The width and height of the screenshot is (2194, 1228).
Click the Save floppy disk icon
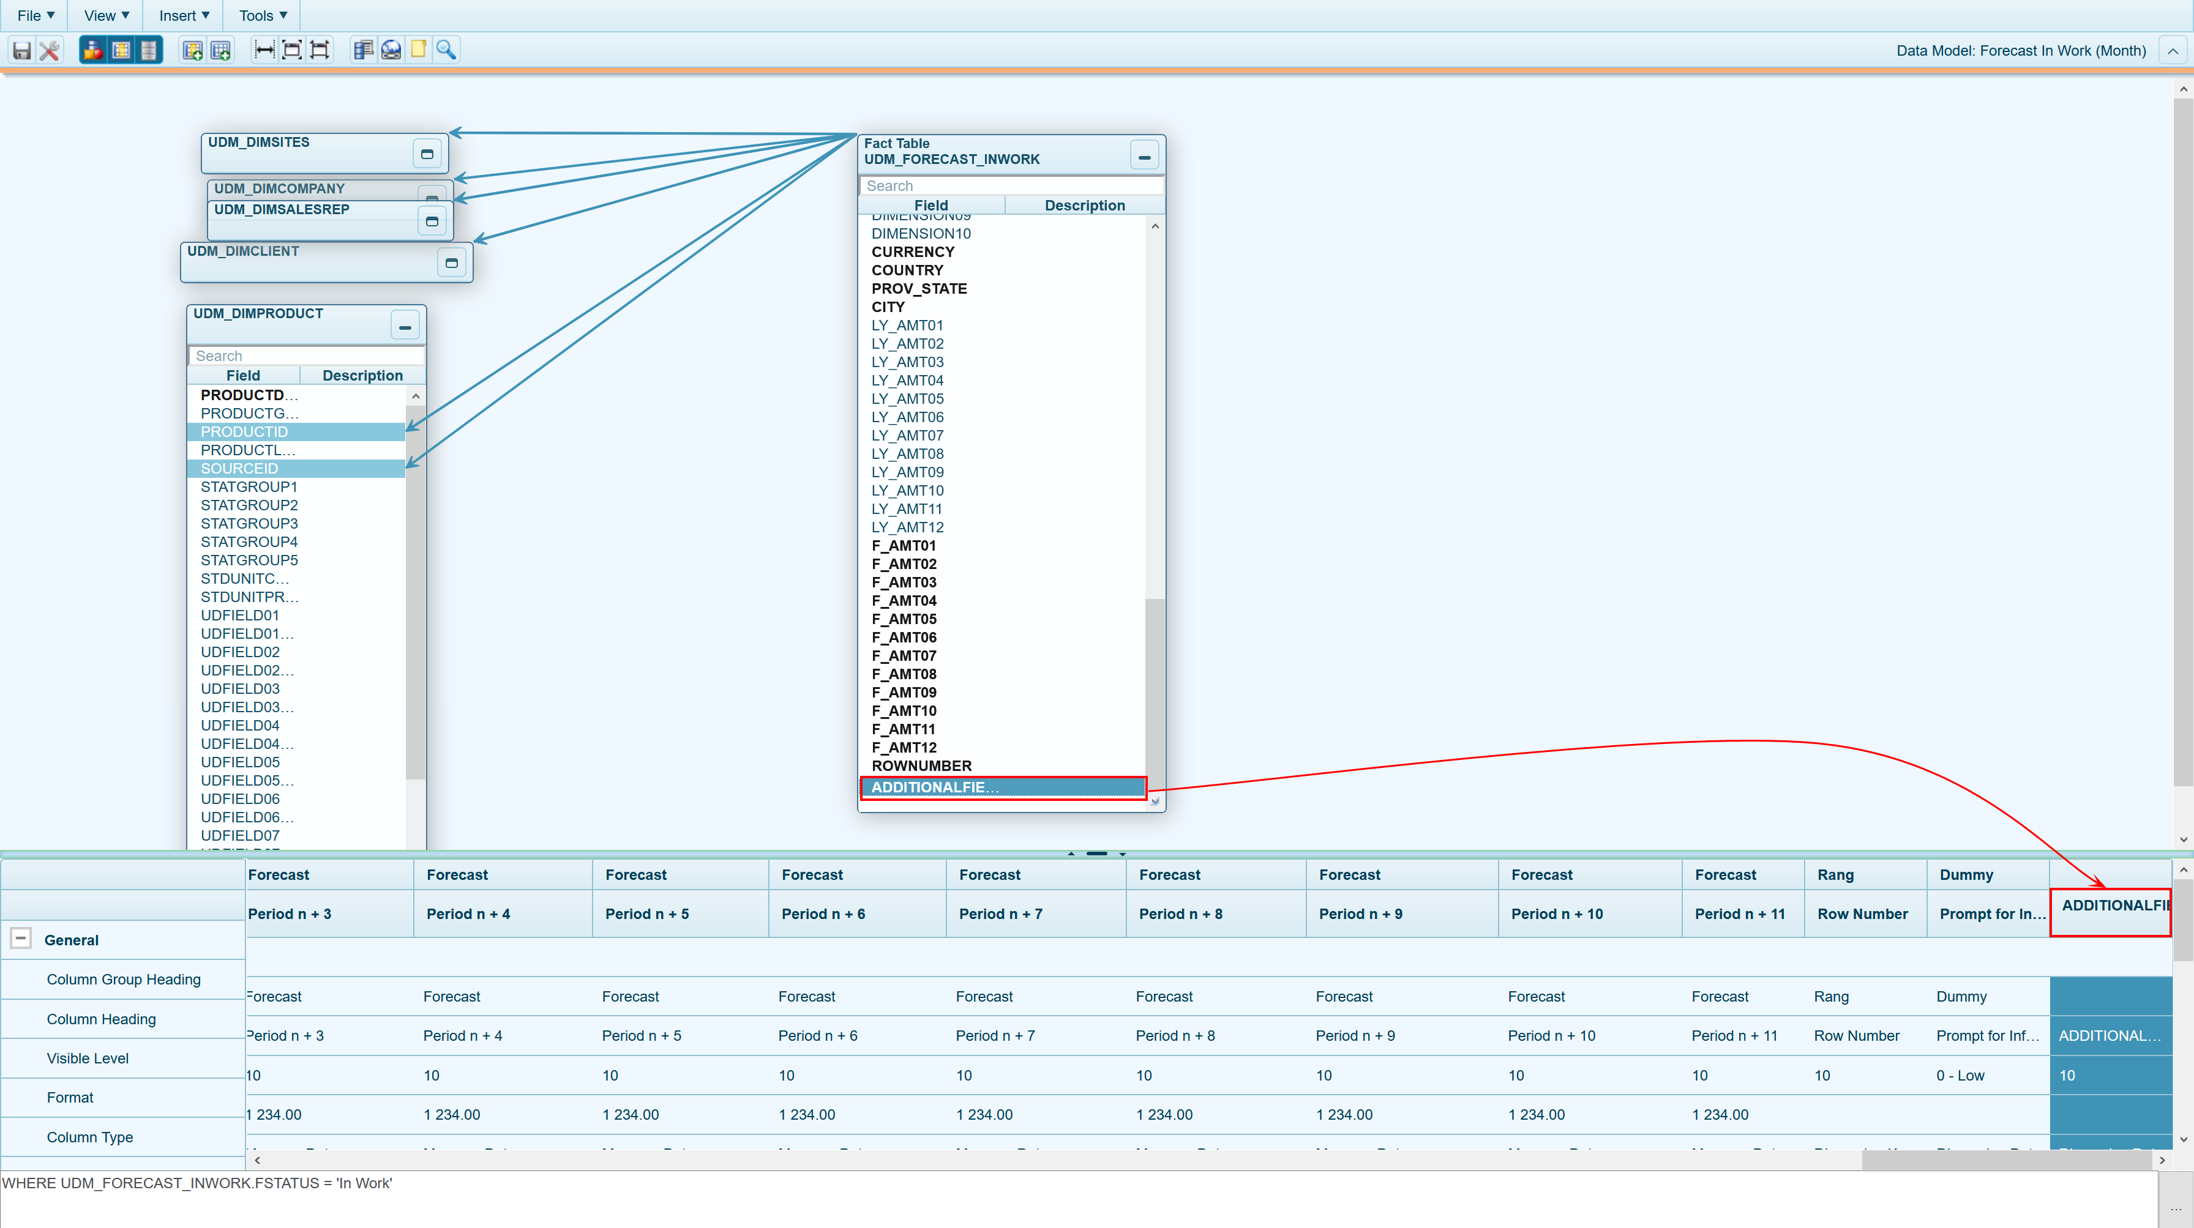coord(22,50)
